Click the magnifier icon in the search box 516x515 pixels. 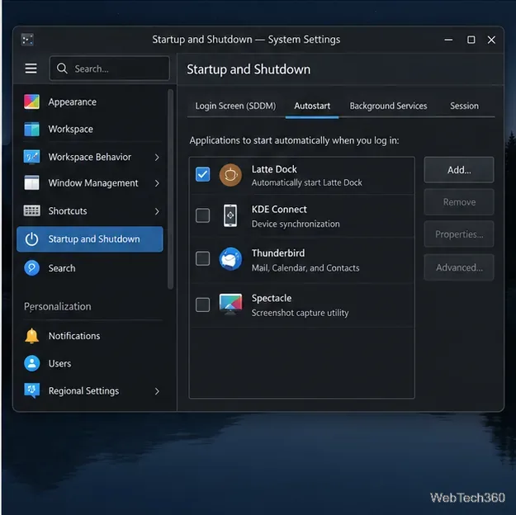(62, 69)
